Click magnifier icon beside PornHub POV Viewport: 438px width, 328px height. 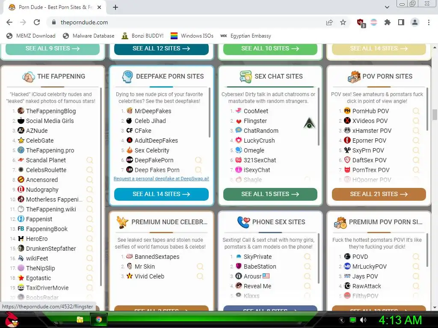(x=416, y=111)
